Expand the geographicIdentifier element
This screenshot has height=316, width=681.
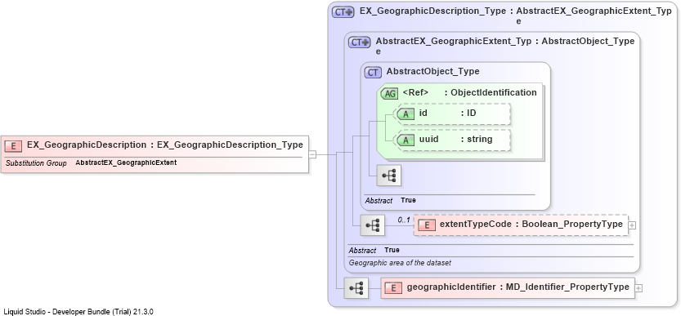tap(638, 288)
